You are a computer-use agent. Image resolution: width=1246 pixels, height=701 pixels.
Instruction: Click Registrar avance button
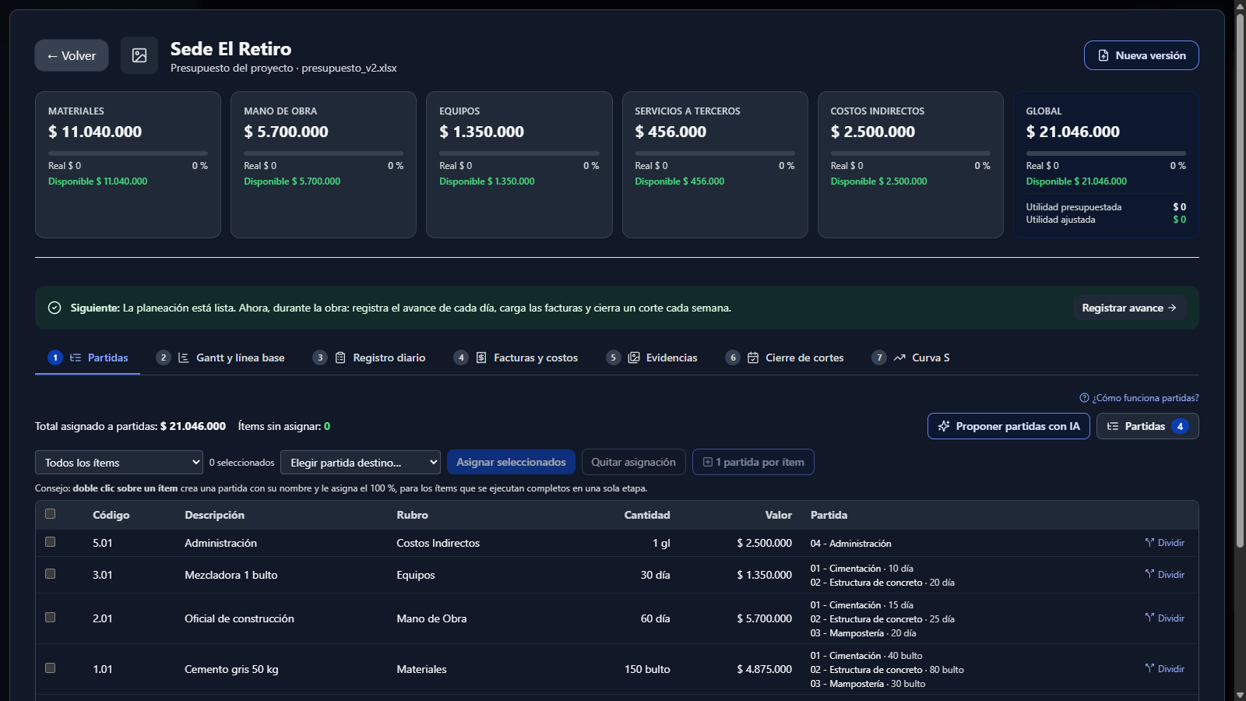pyautogui.click(x=1129, y=308)
